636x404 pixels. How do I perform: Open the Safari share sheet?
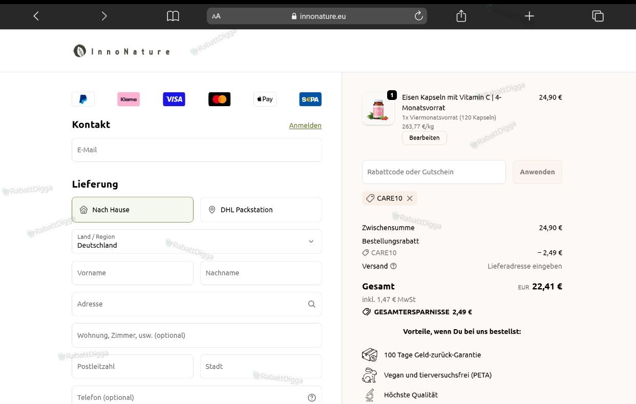(461, 16)
